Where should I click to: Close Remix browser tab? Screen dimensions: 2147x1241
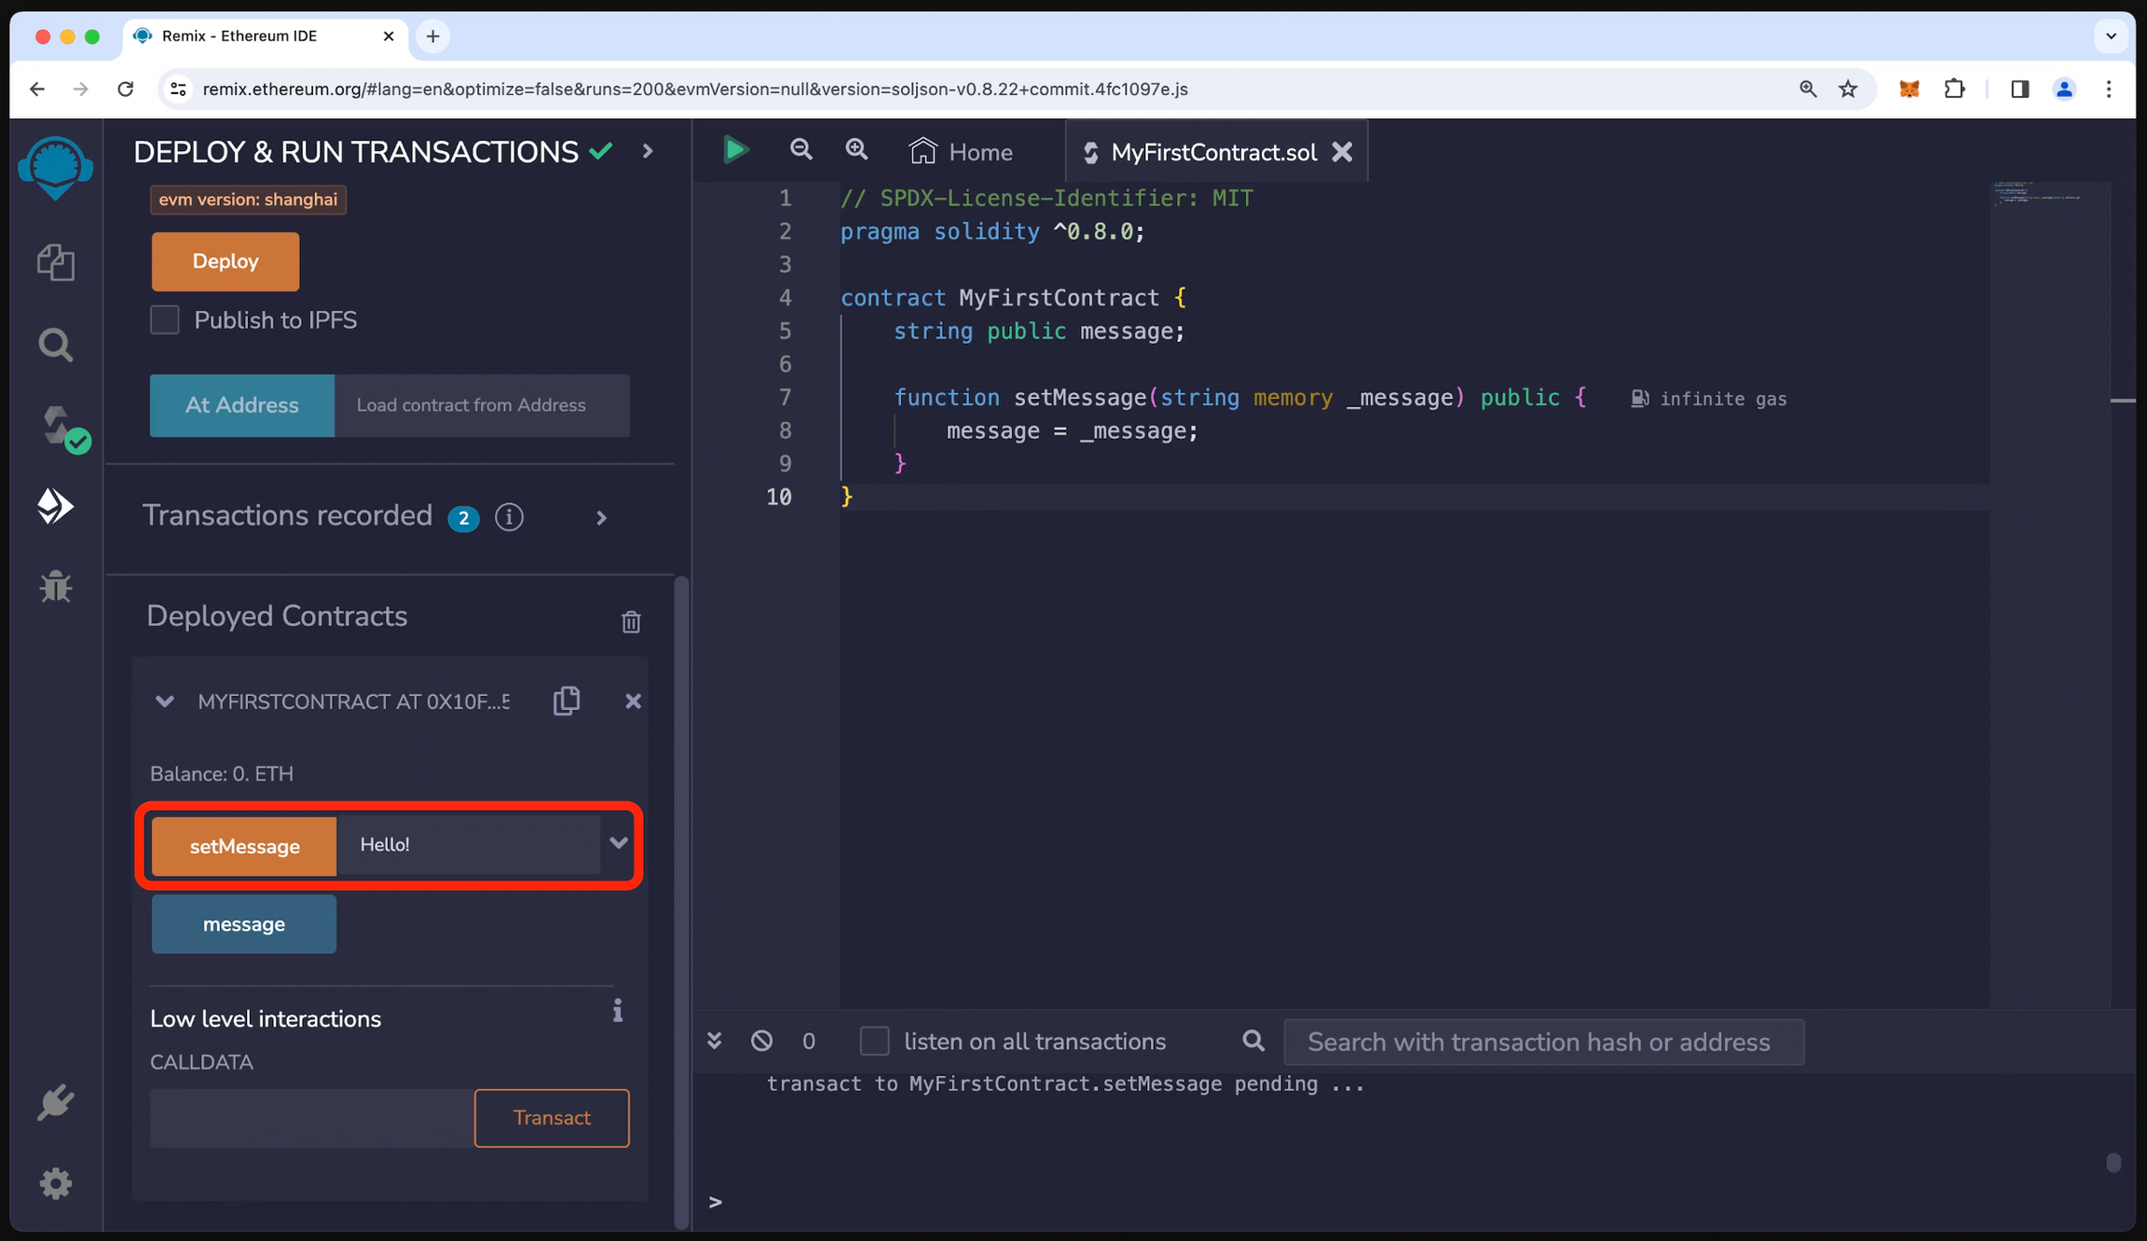(389, 36)
